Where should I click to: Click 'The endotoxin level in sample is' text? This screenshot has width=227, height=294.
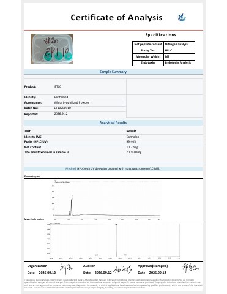coord(47,152)
